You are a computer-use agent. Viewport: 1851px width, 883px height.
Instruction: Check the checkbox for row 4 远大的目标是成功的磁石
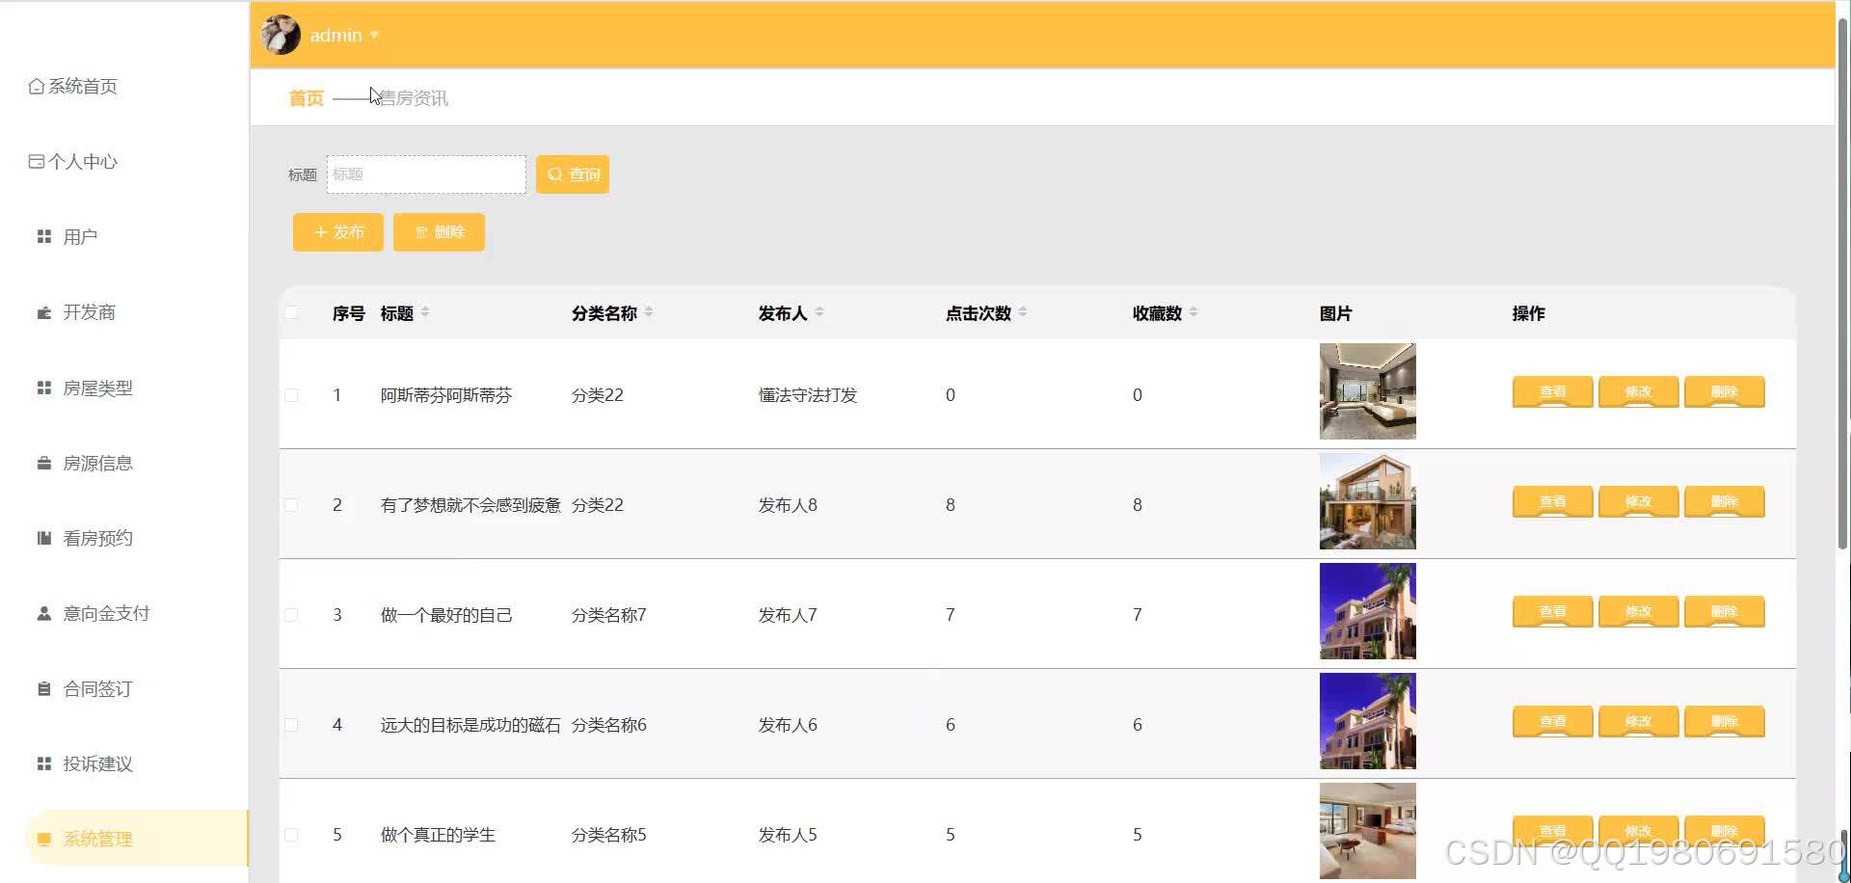[x=291, y=725]
